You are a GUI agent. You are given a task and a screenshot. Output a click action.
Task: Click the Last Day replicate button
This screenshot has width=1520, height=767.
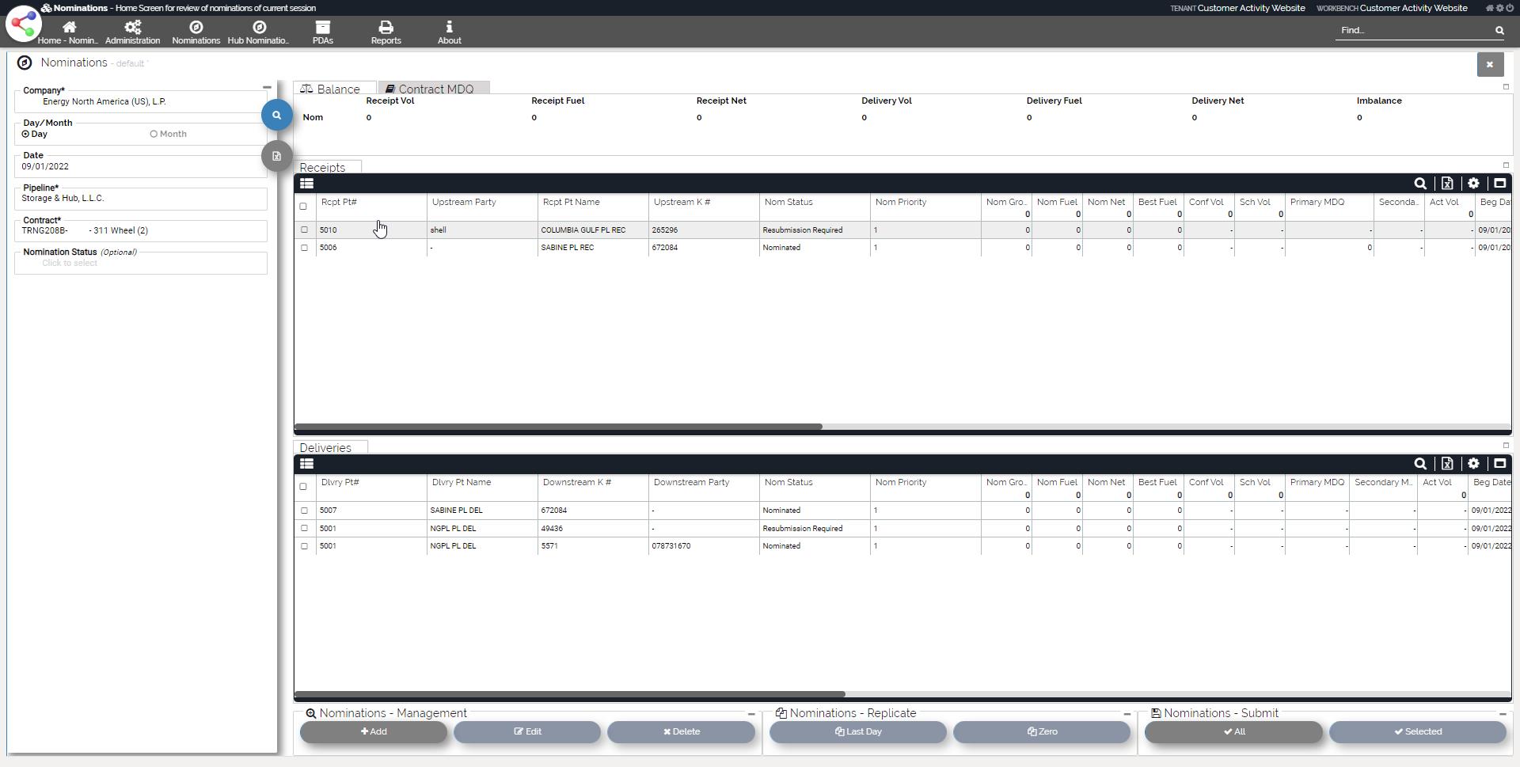pos(858,732)
